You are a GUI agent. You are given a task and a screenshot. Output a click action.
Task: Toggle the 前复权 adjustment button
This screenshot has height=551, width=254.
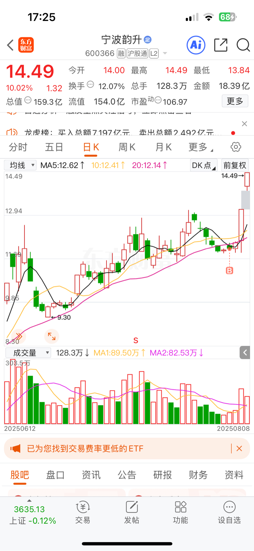(x=235, y=165)
